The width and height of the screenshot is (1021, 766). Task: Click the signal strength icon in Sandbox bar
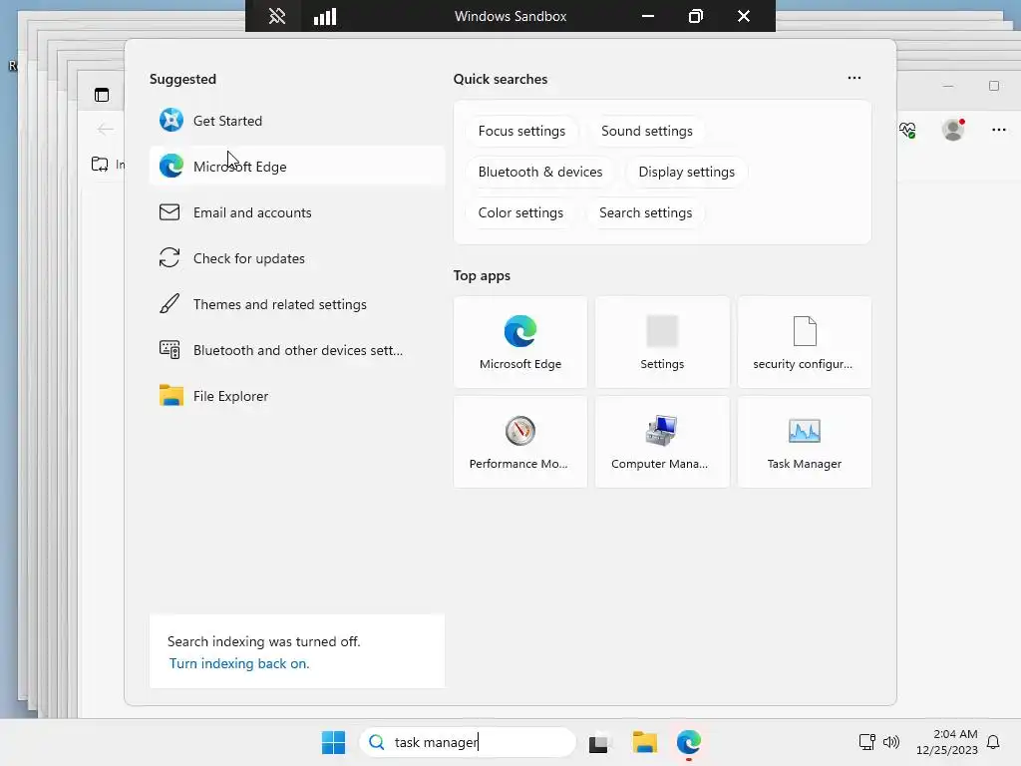pyautogui.click(x=325, y=16)
